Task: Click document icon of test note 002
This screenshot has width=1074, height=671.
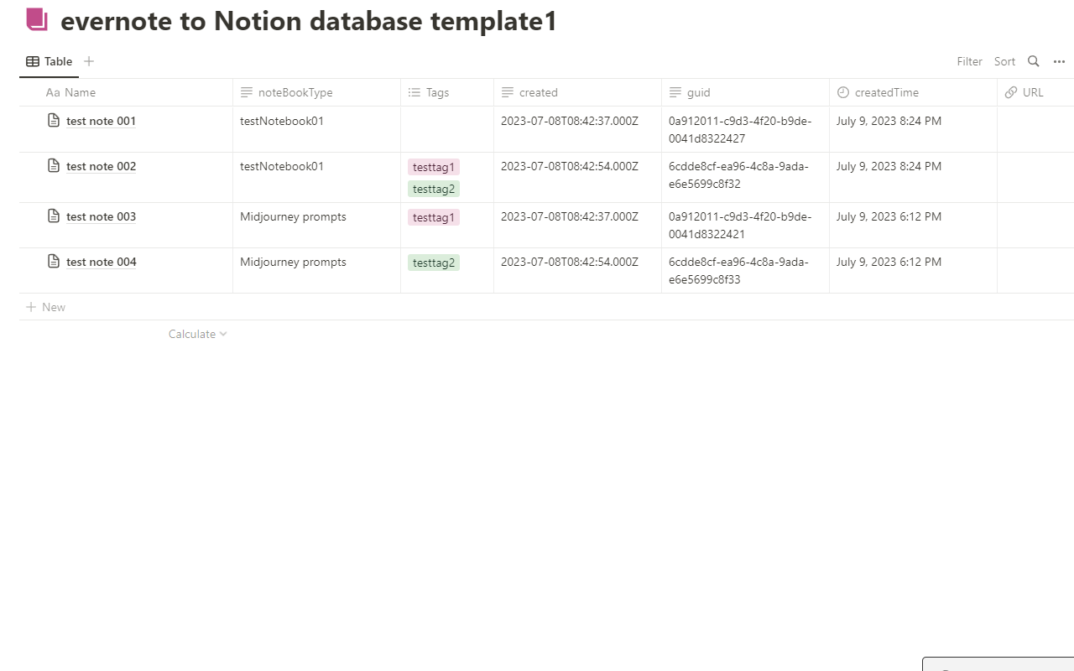Action: tap(54, 166)
